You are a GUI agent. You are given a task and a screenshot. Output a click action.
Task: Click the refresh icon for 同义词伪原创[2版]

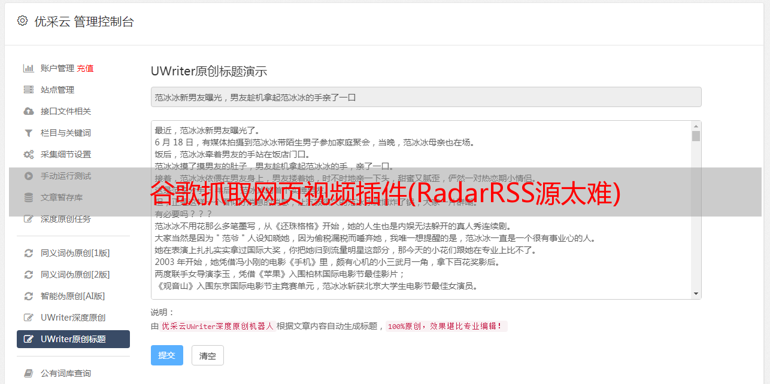(28, 275)
